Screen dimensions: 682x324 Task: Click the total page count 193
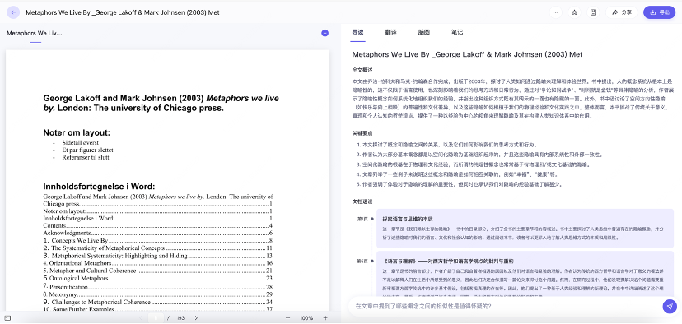click(x=180, y=318)
